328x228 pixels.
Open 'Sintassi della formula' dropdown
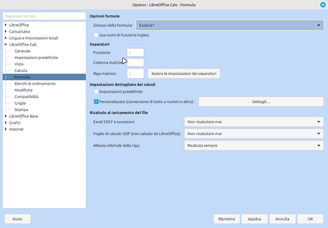point(230,25)
